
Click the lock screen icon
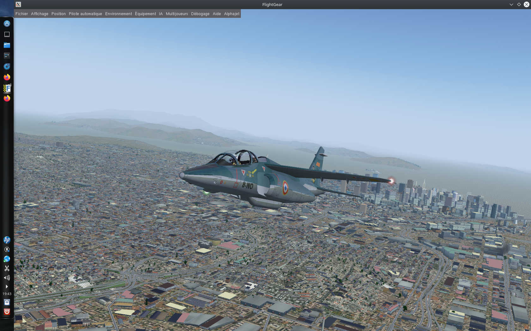7,302
